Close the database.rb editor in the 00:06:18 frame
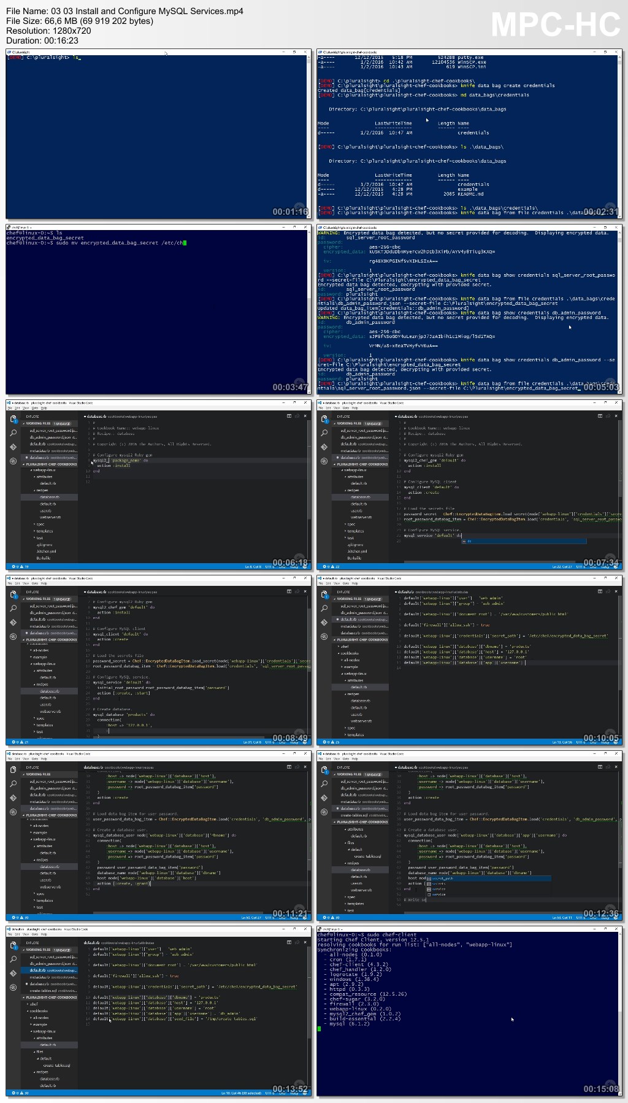This screenshot has width=628, height=1103. 305,416
